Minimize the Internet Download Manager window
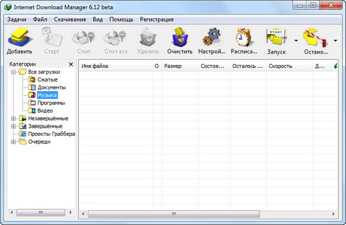346x225 pixels. tap(300, 5)
